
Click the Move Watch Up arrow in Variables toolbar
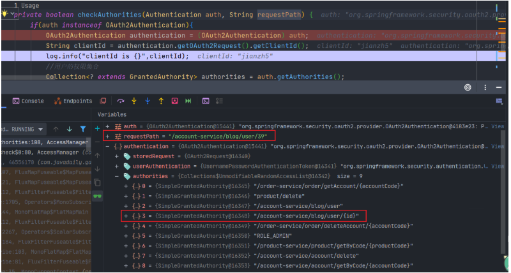(97, 156)
